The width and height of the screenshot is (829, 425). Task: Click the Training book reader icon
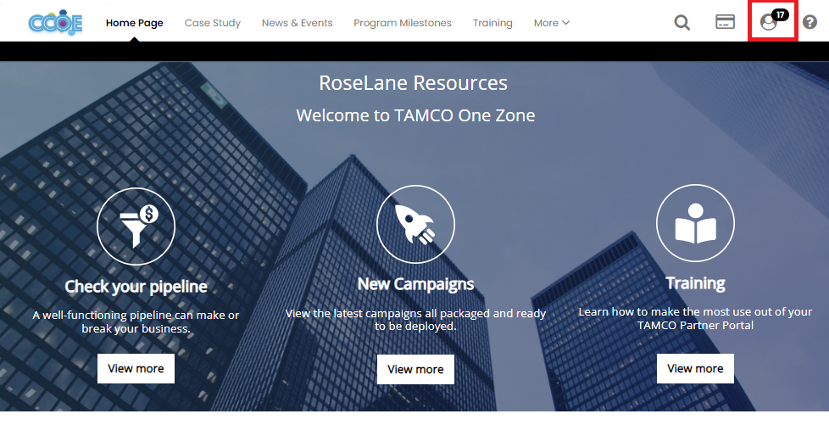click(695, 225)
